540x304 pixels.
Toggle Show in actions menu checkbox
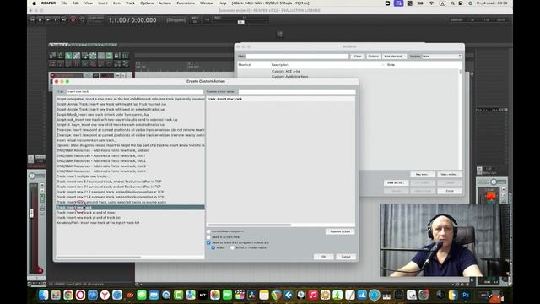[x=208, y=237]
